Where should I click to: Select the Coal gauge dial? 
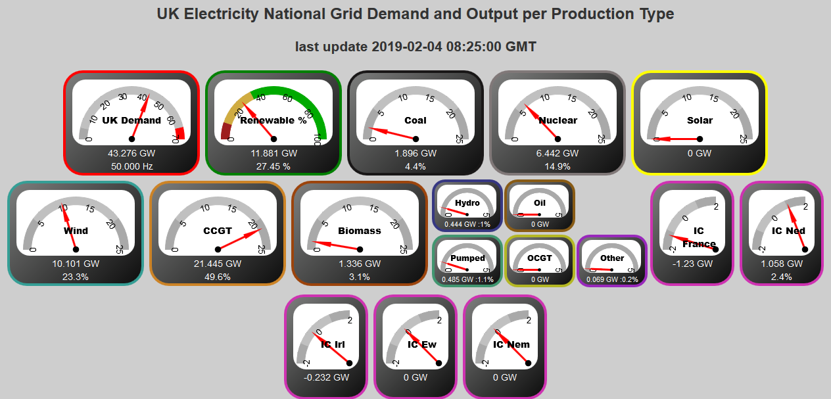tap(415, 112)
